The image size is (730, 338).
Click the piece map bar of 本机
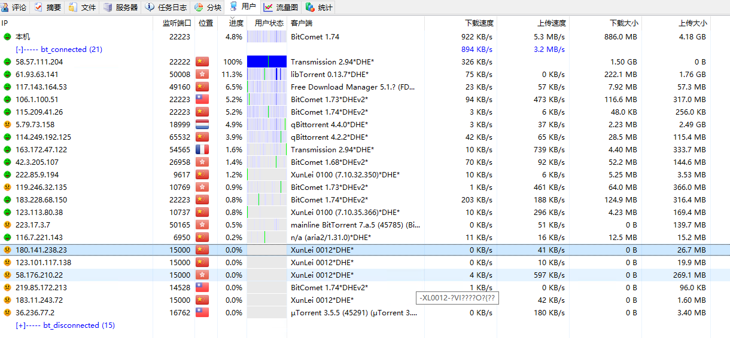267,37
